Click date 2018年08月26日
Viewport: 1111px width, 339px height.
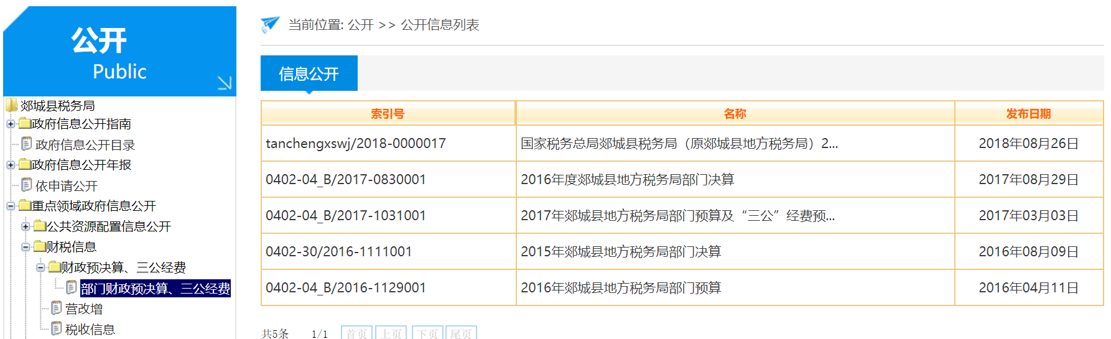(x=1028, y=143)
